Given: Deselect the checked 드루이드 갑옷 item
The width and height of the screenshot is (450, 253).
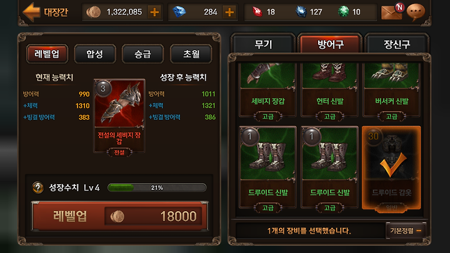Looking at the screenshot, I should 391,169.
